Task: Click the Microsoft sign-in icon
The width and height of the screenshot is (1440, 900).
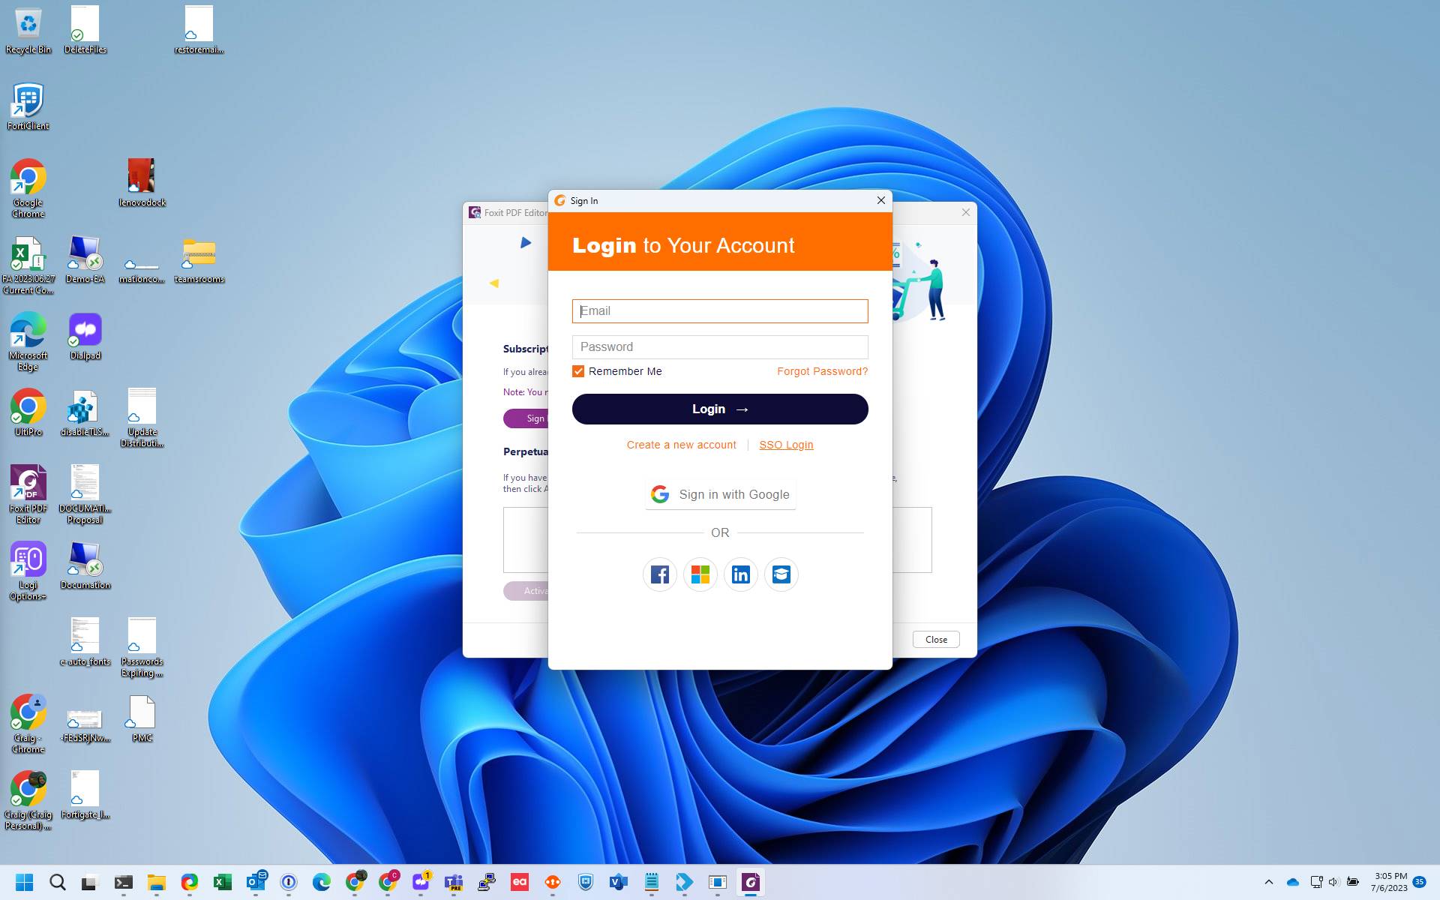Action: [x=700, y=574]
